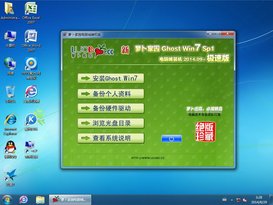273x205 pixels.
Task: Select the 百度浏览器 desktop shortcut
Action: (x=31, y=94)
